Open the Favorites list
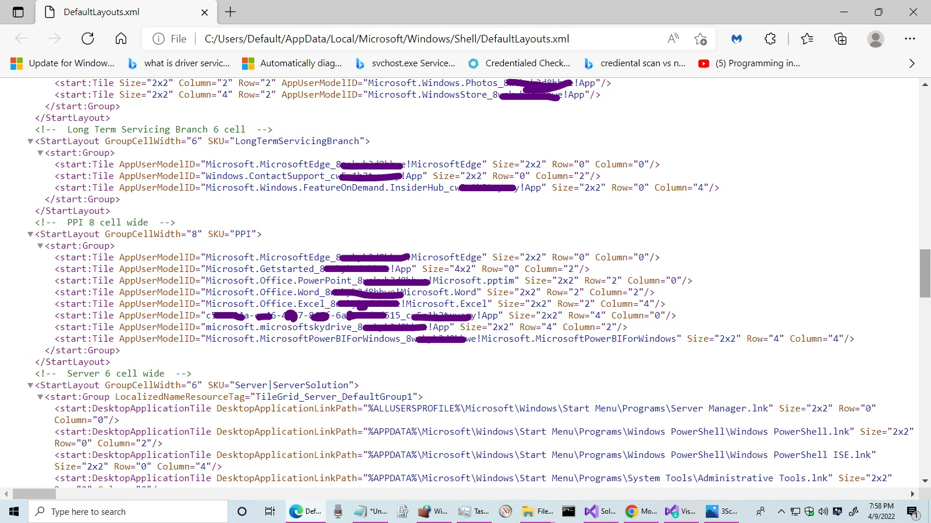Viewport: 931px width, 523px height. (807, 39)
